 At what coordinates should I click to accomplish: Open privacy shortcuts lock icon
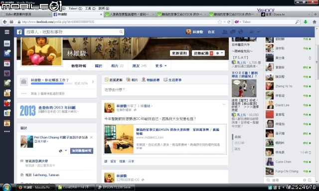(x=252, y=32)
